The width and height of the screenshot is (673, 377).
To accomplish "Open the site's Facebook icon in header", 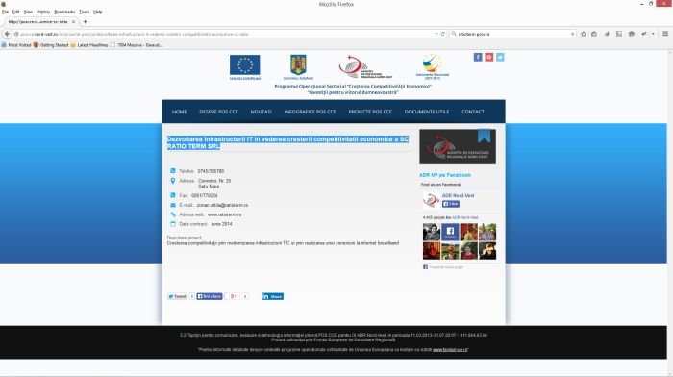I will (478, 57).
